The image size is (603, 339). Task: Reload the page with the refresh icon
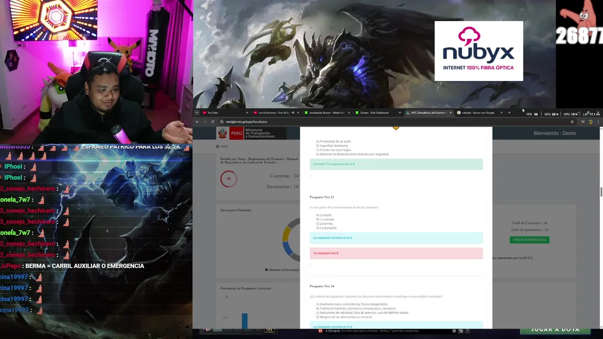[212, 121]
